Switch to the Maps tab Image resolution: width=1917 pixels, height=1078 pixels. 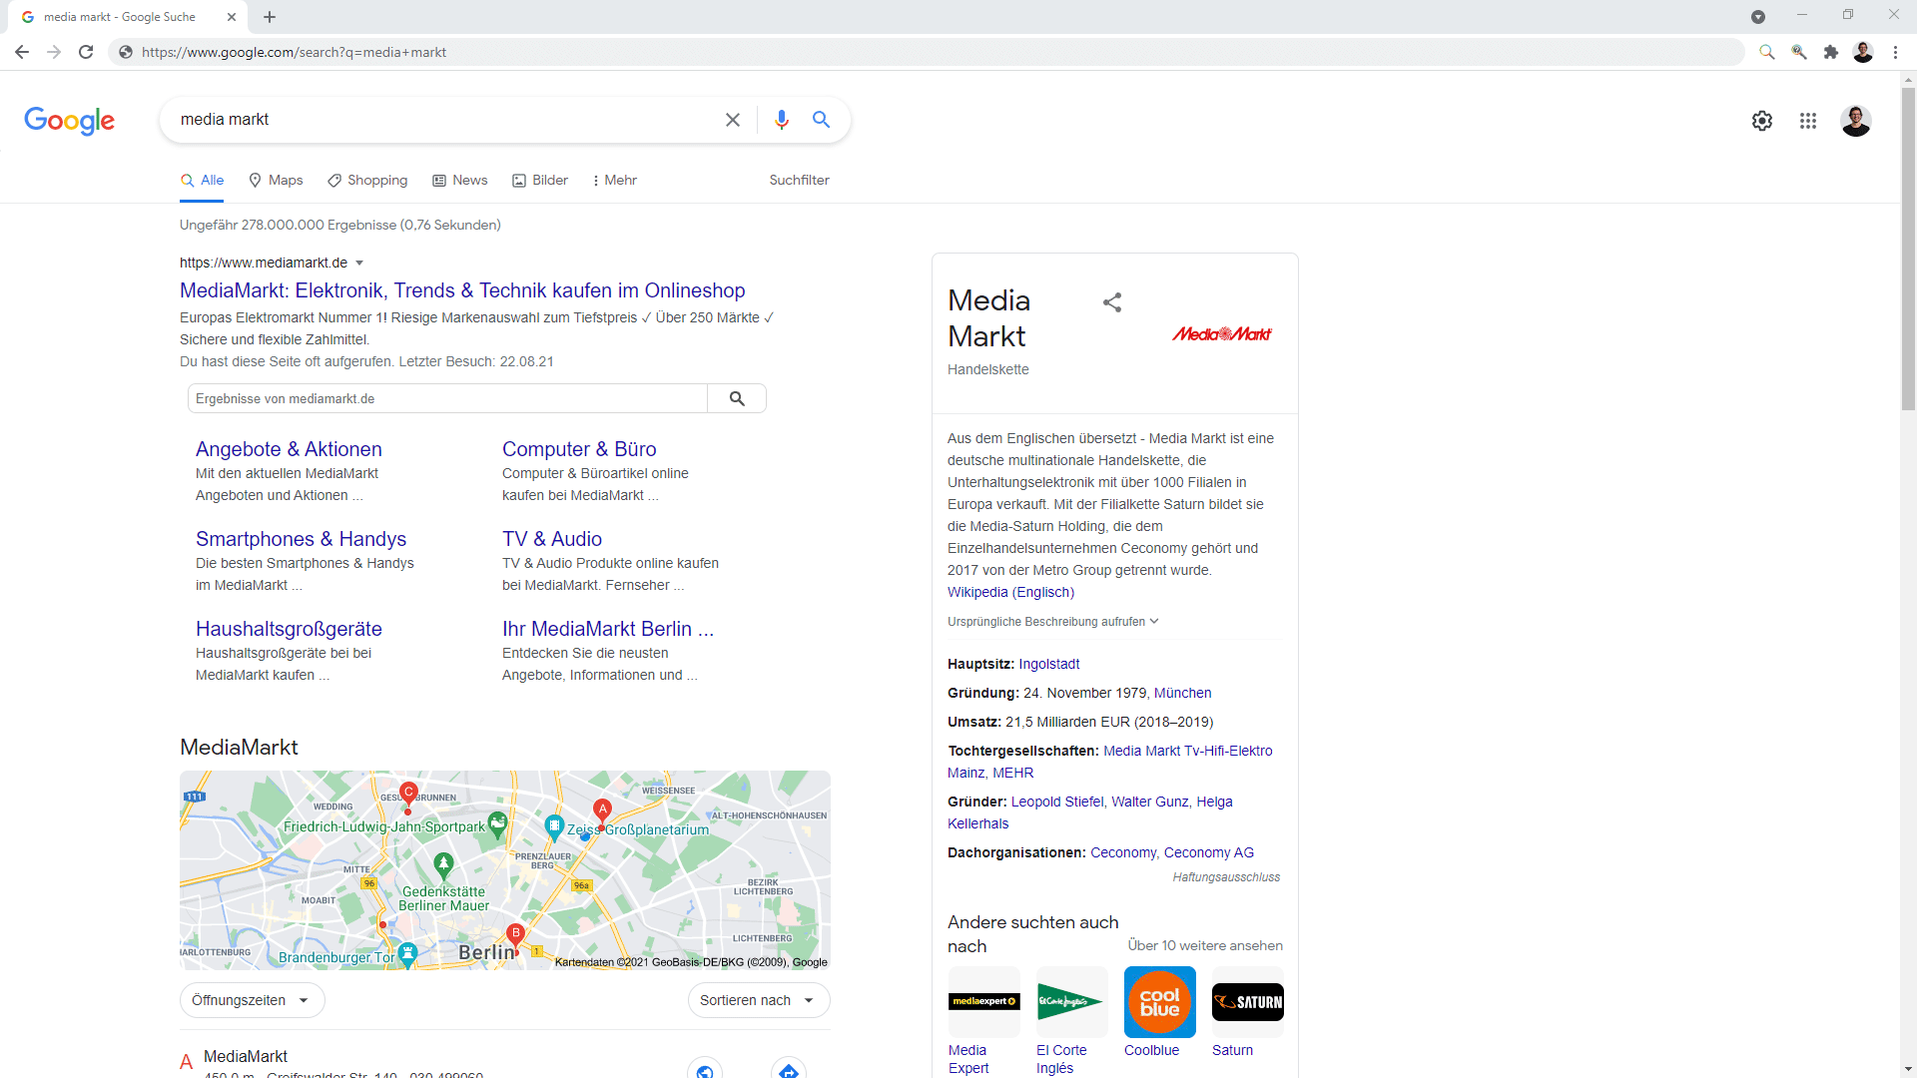pos(276,181)
